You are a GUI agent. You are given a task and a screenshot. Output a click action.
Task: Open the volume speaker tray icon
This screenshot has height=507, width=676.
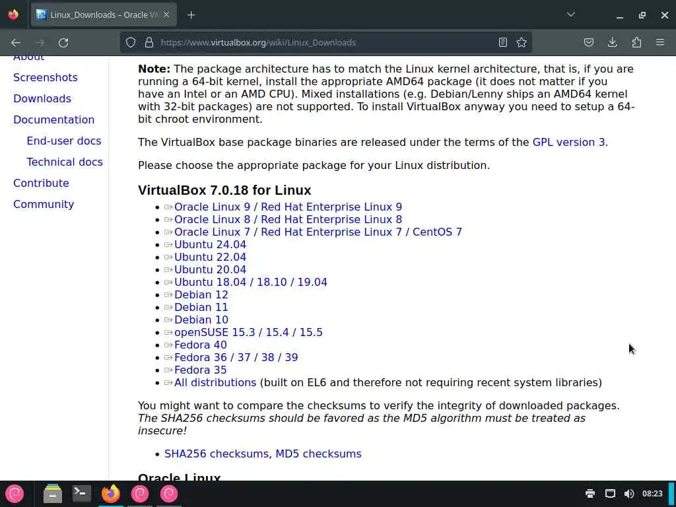pos(629,494)
